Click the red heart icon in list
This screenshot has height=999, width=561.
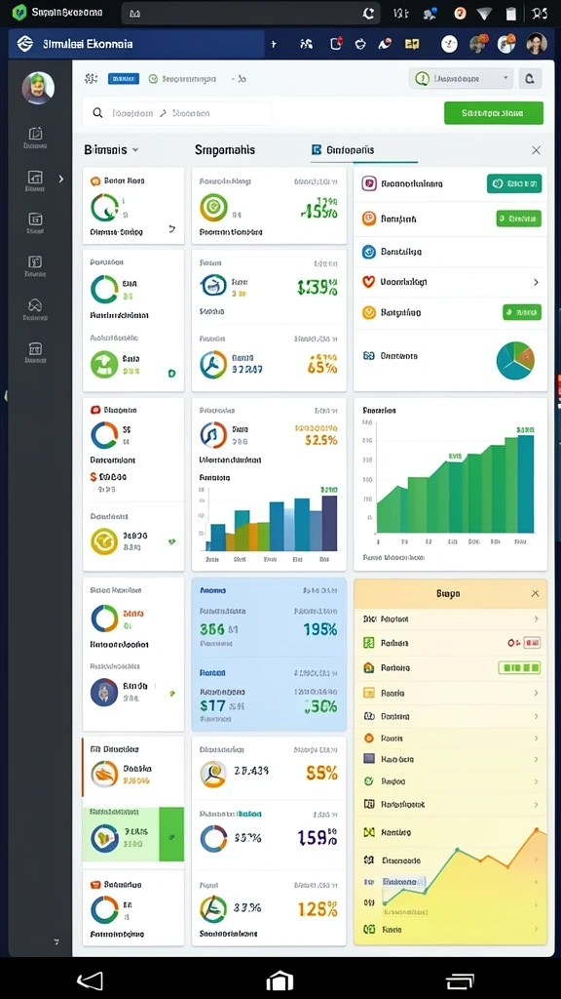pyautogui.click(x=368, y=282)
